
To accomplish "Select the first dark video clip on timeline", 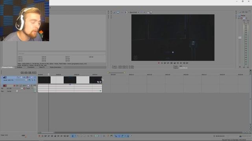I will (44, 80).
